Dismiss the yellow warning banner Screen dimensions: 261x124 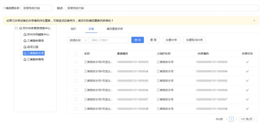point(254,21)
